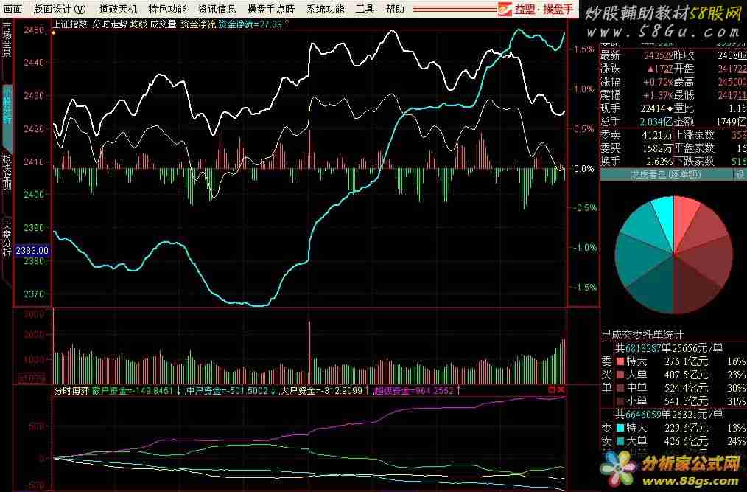The image size is (747, 492).
Task: Click the x1000 volume scale label
Action: coord(32,379)
